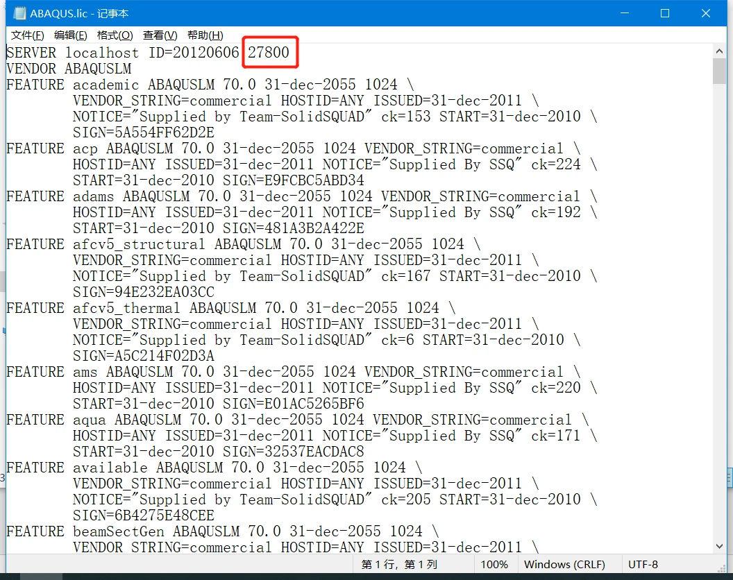Click ck=171 in the aqua feature
The width and height of the screenshot is (733, 580).
click(556, 436)
